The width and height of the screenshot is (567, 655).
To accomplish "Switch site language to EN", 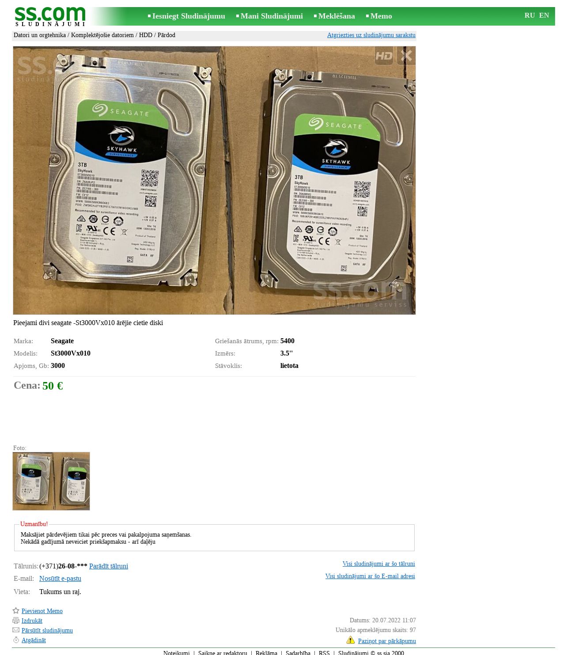I will click(544, 15).
